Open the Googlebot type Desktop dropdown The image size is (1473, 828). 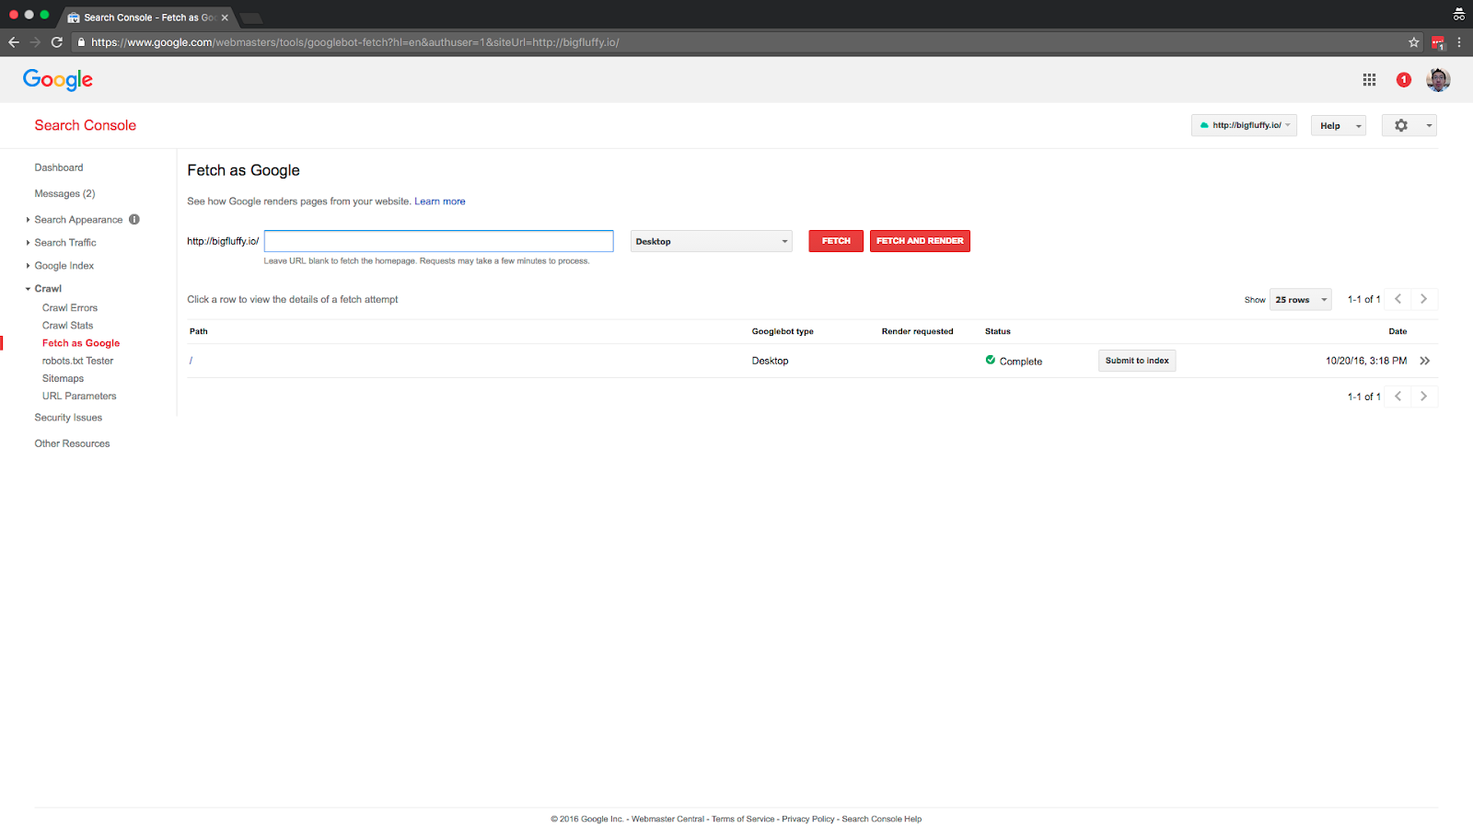[712, 241]
